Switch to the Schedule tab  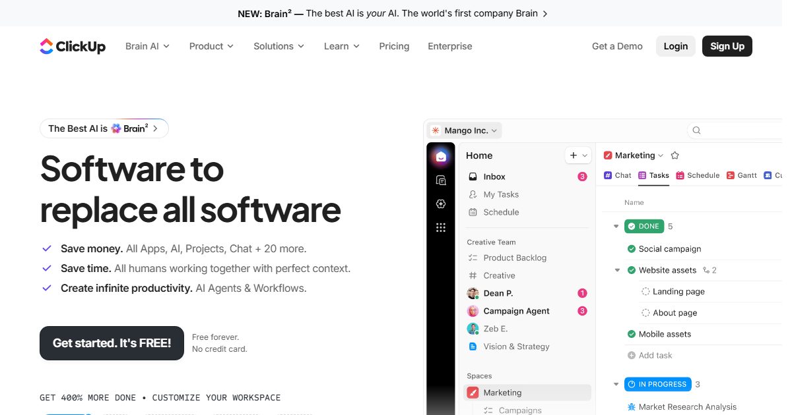698,175
